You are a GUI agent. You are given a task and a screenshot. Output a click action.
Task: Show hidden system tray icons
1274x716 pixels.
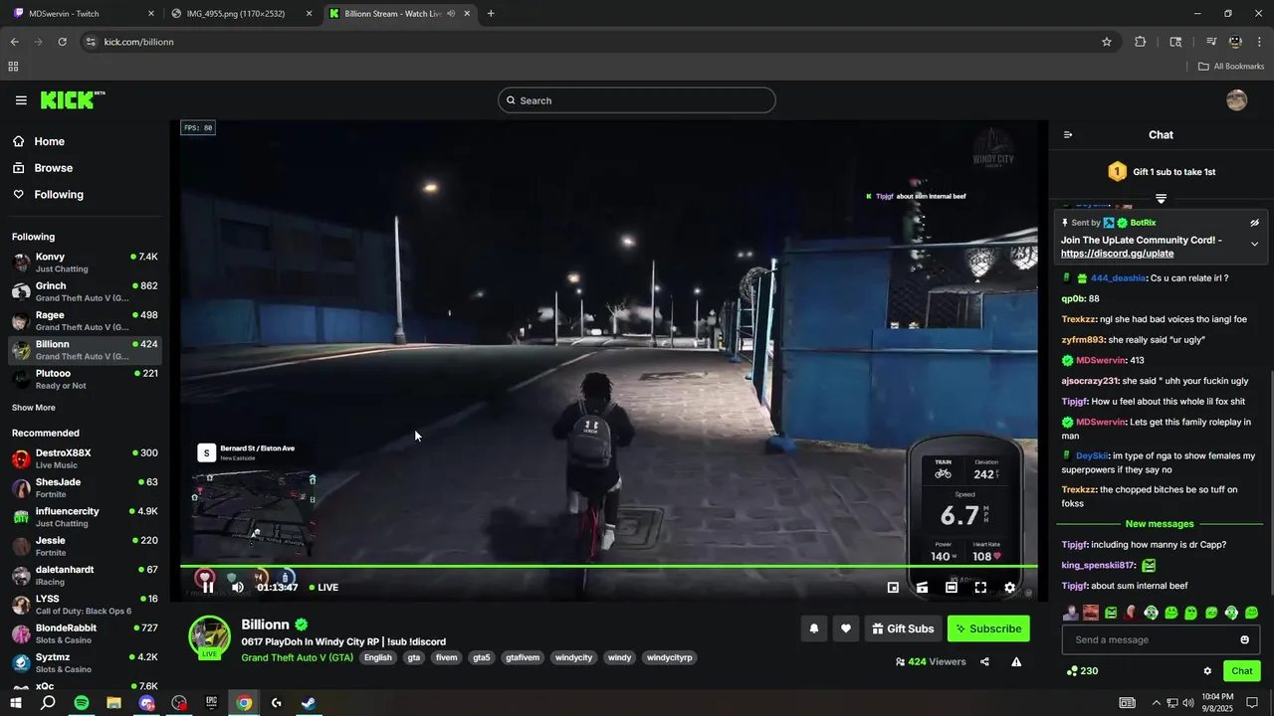(x=1156, y=703)
